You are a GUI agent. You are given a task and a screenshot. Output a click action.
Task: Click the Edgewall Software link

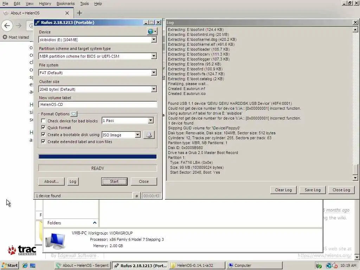[77, 255]
